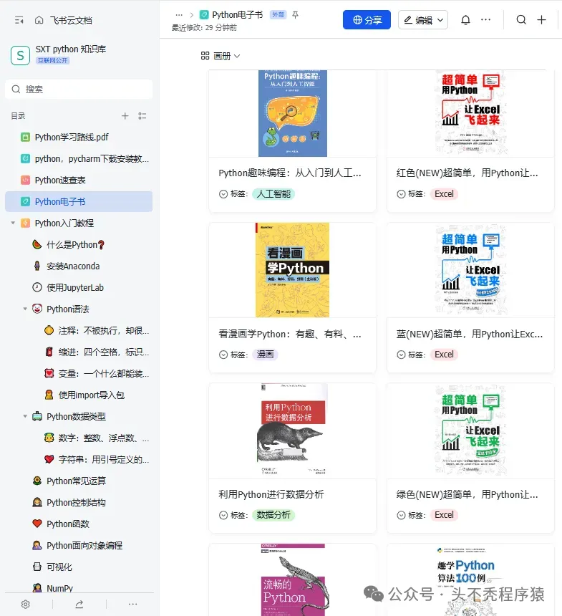Open the 看漫画学Python book cover thumbnail

click(293, 270)
